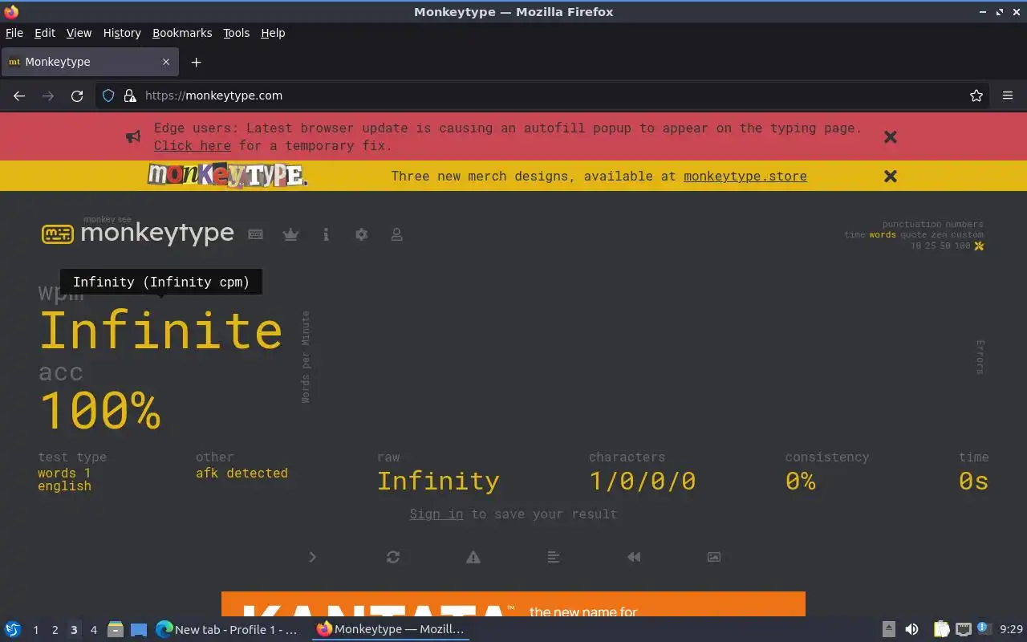
Task: Bookmark the page with the star icon
Action: 976,95
